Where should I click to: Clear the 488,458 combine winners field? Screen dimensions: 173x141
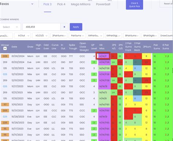coord(64,27)
